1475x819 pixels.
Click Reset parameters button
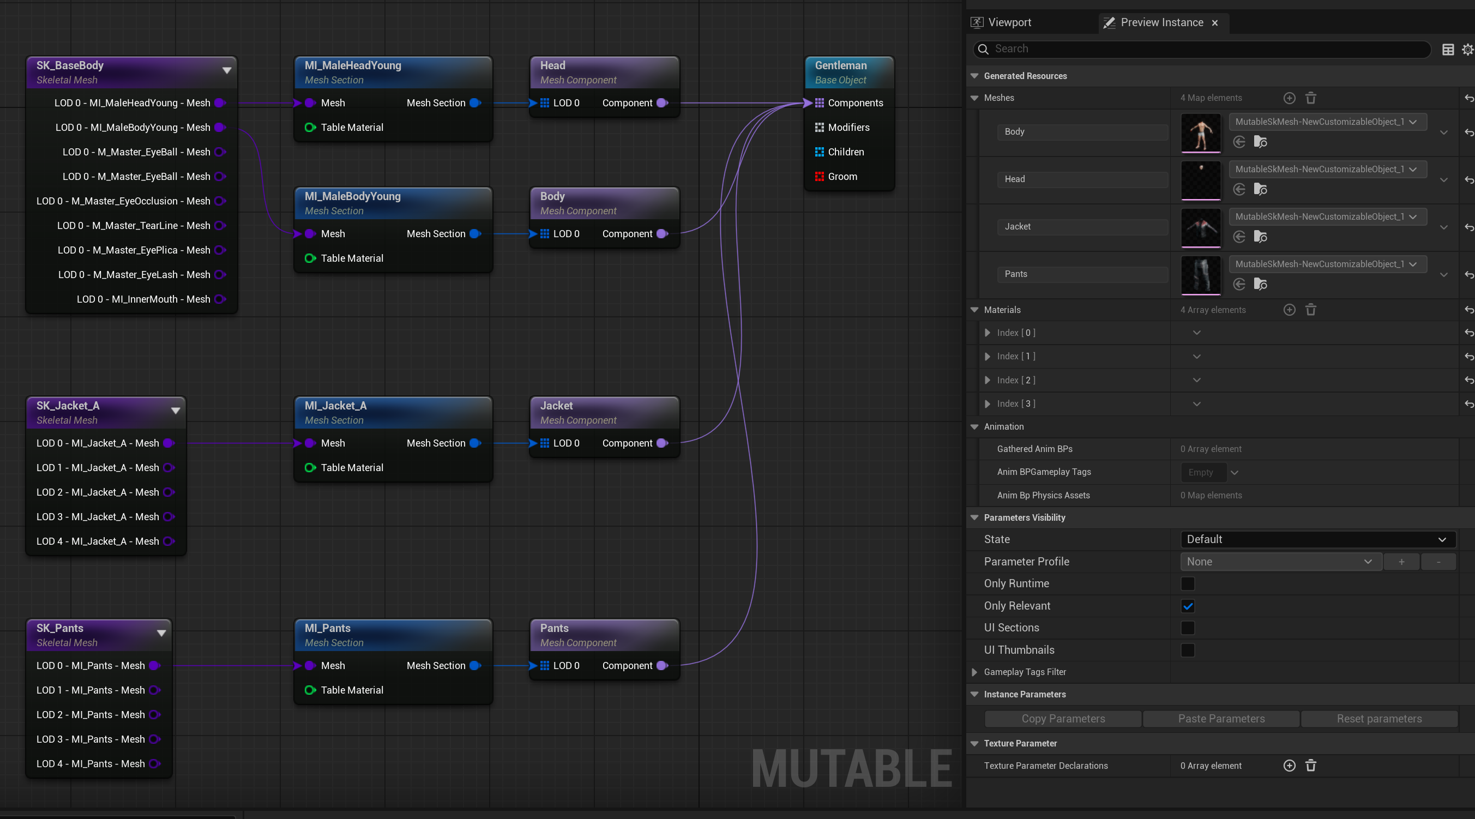[x=1379, y=719]
